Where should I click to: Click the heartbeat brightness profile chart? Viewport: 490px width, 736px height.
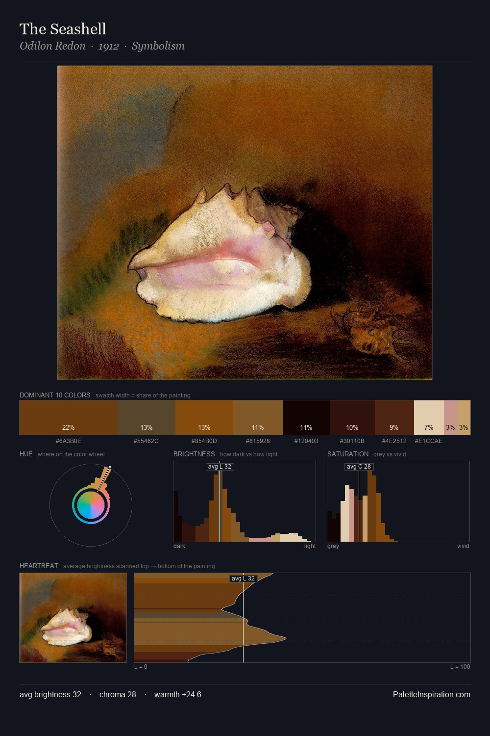302,618
